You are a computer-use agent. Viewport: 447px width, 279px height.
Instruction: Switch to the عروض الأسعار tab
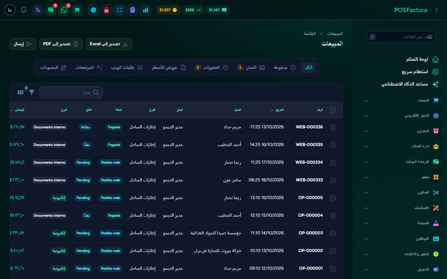[x=169, y=68]
